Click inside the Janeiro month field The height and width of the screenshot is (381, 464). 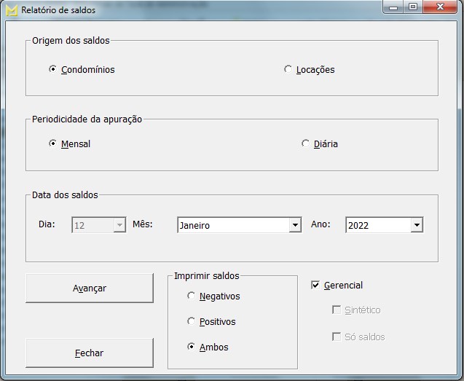233,226
